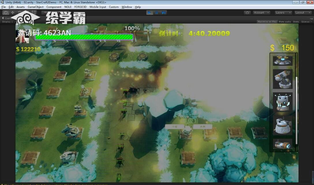Viewport: 314px width, 185px height.
Task: Click the Game view scrollbar at right edge
Action: (x=313, y=177)
